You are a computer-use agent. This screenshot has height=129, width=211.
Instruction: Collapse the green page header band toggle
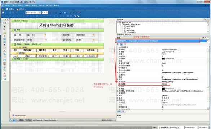click(12, 21)
